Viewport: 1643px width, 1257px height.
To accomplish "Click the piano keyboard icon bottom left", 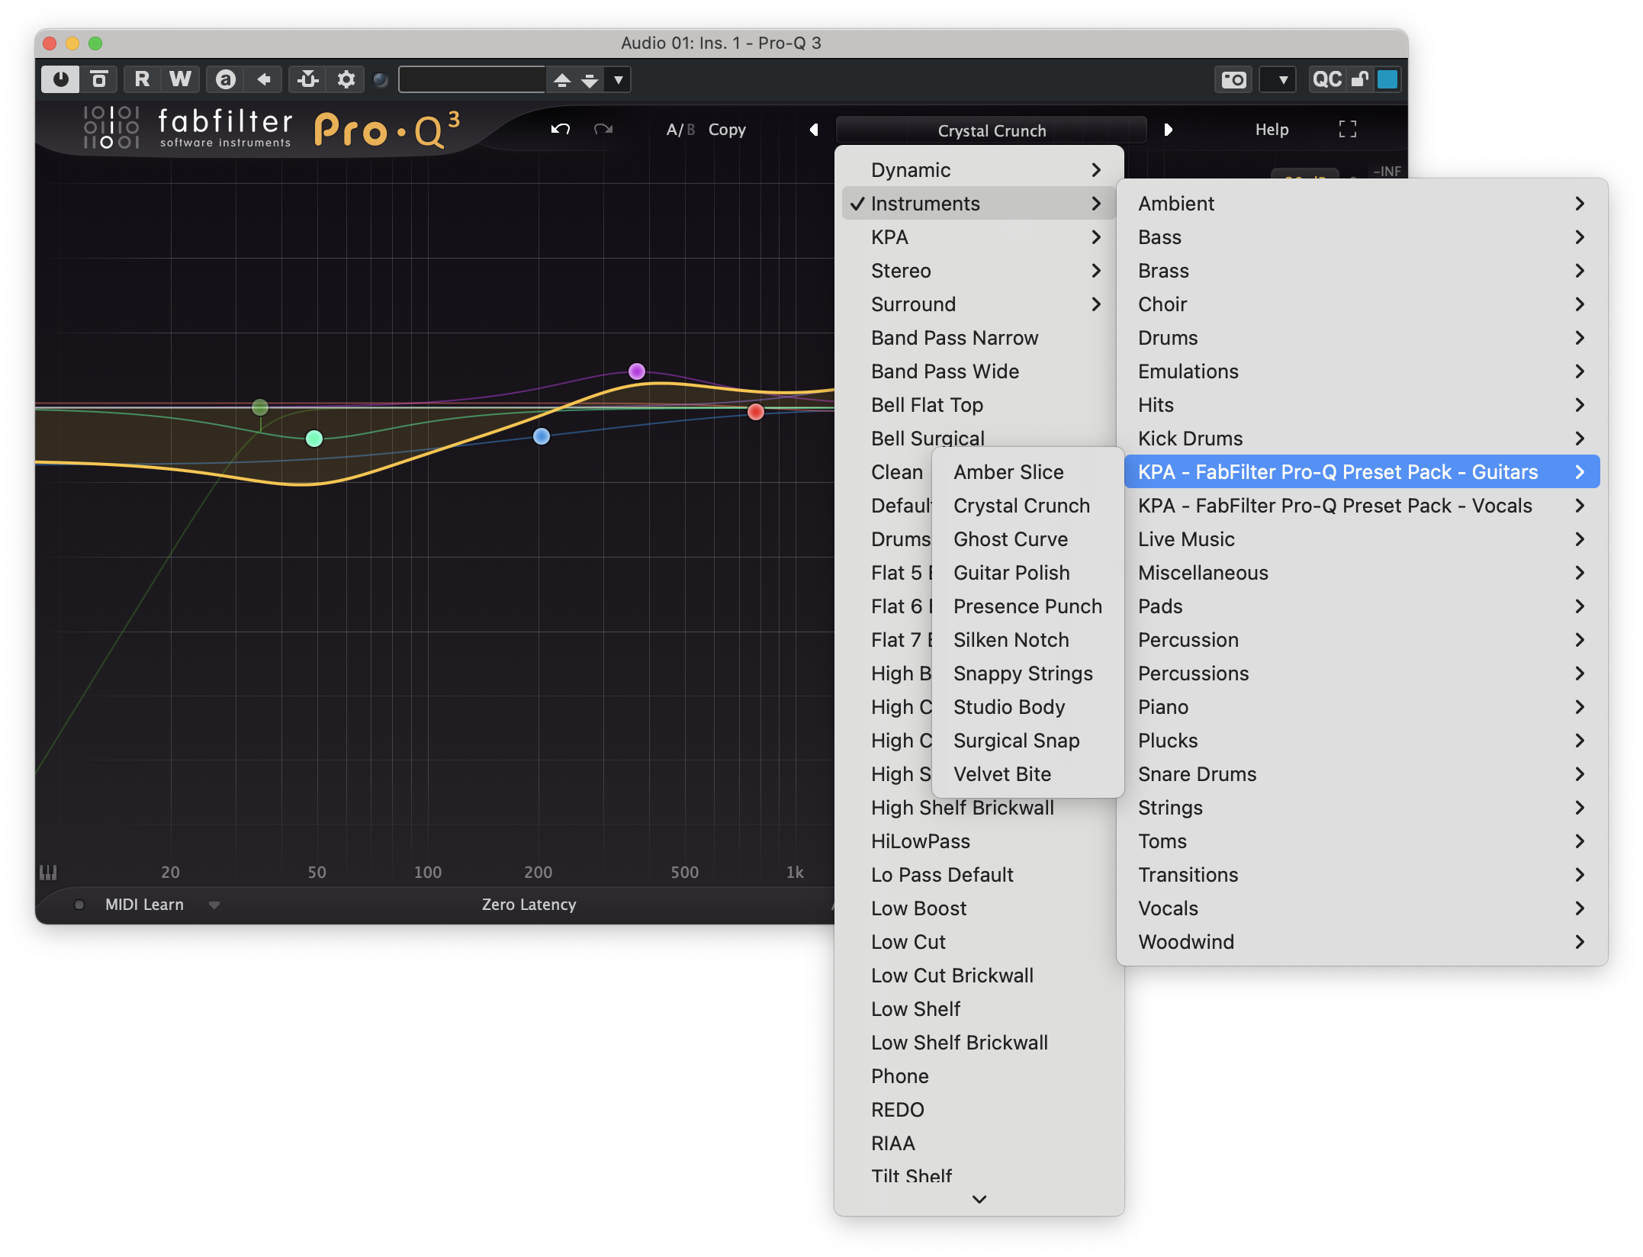I will point(48,871).
